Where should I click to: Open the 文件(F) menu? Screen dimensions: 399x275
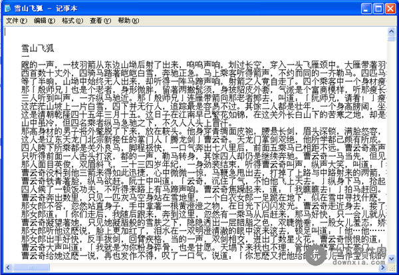(17, 21)
